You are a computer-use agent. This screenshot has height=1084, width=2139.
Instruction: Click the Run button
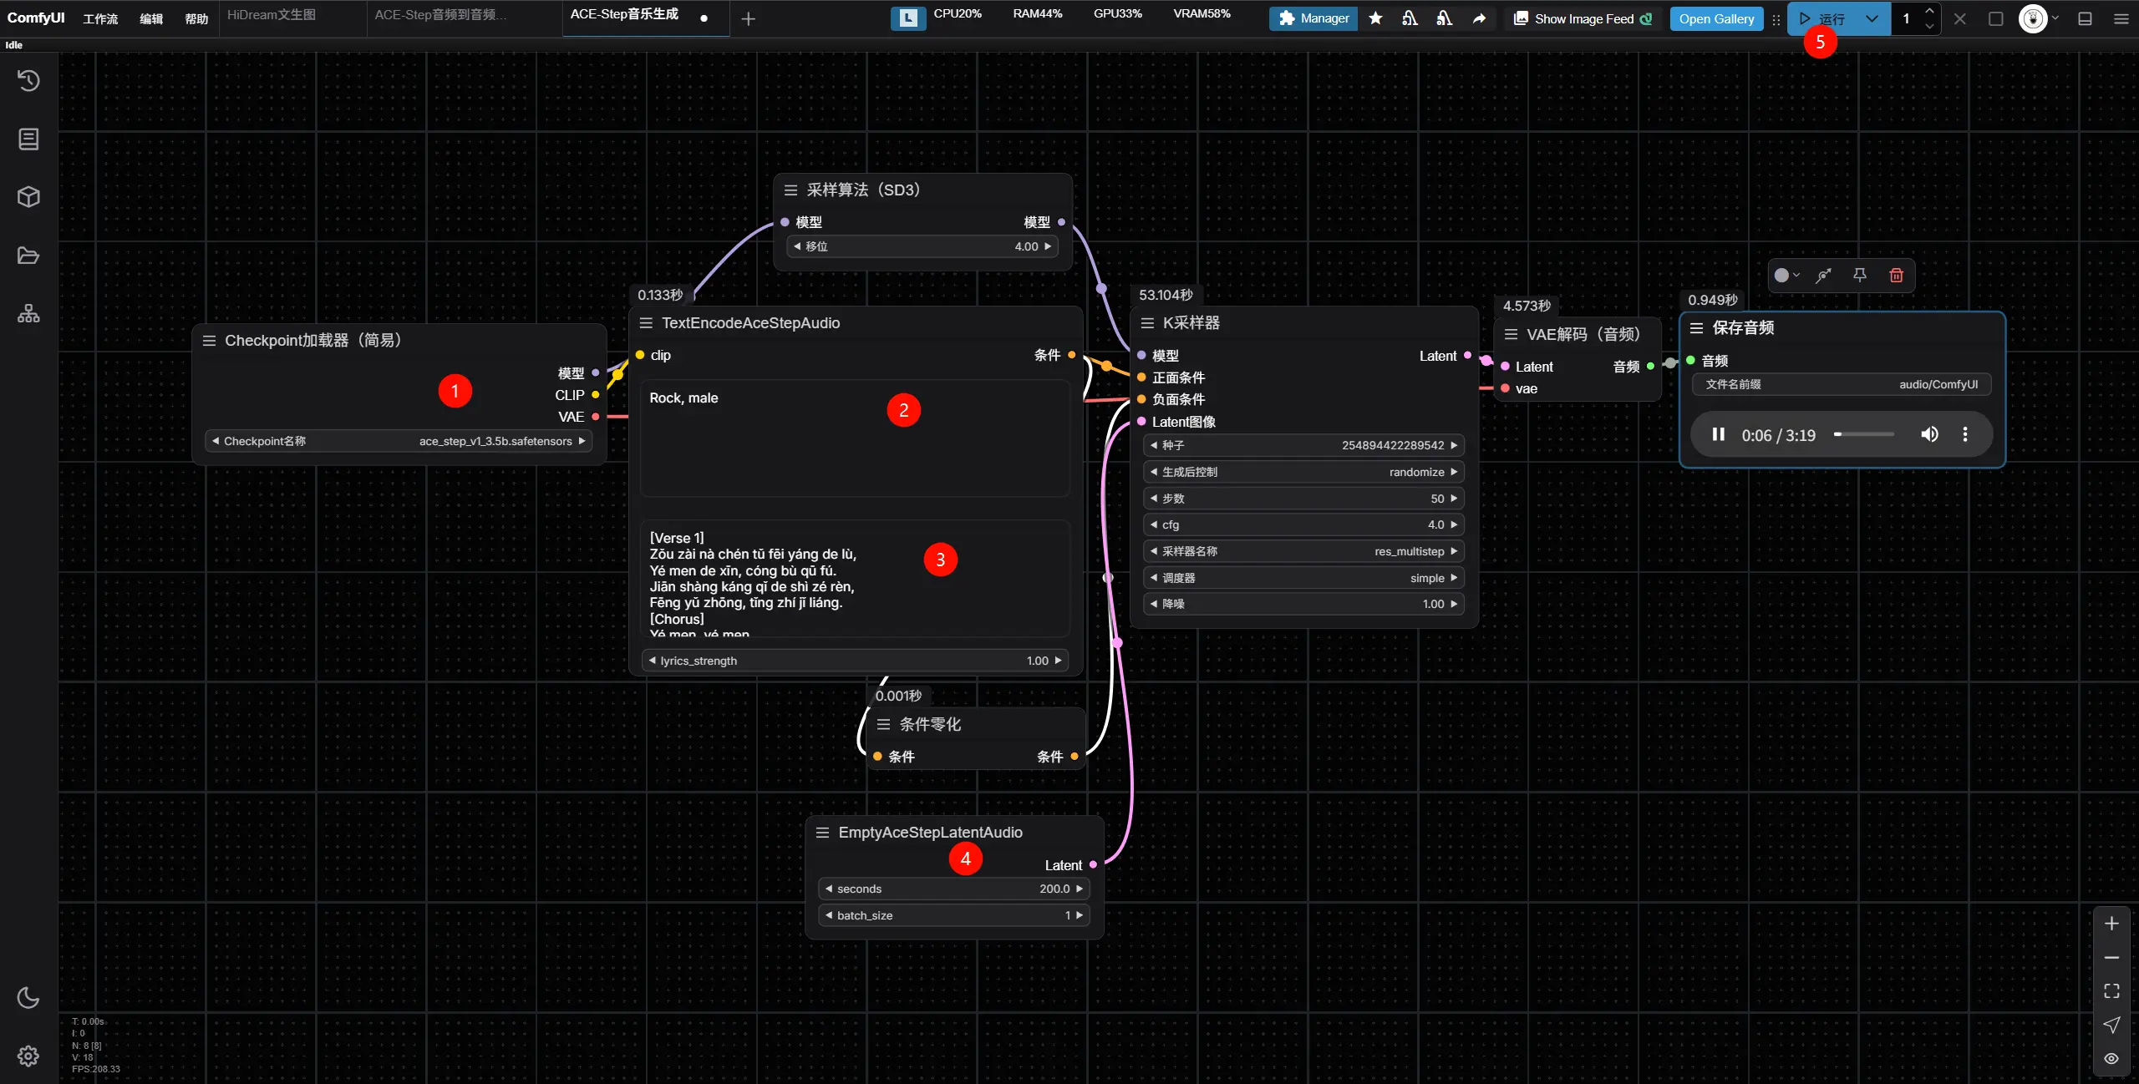coord(1821,18)
